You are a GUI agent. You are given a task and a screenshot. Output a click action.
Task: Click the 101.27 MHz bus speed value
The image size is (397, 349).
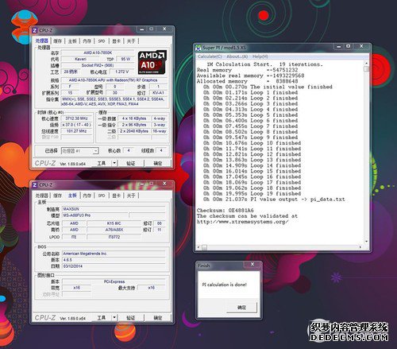(76, 131)
